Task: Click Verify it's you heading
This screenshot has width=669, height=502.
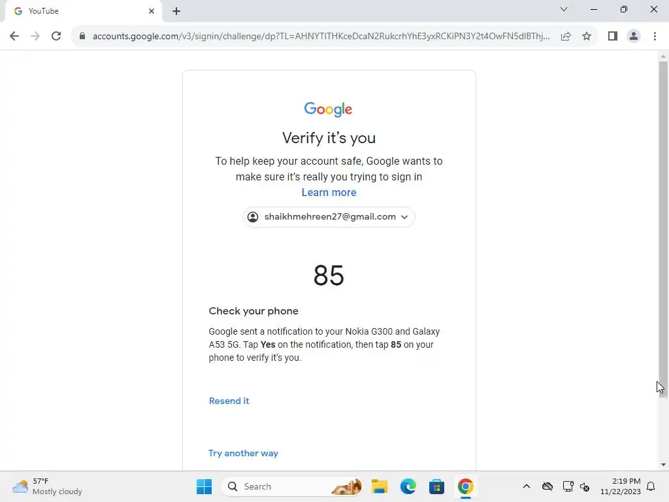Action: (329, 138)
